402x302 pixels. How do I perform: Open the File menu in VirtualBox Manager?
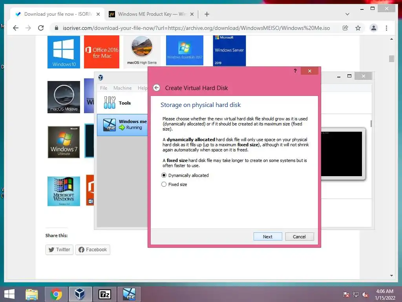coord(104,88)
